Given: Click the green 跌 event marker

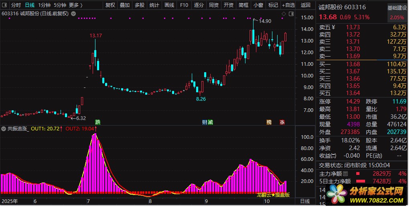Looking at the screenshot, I should point(97,122).
